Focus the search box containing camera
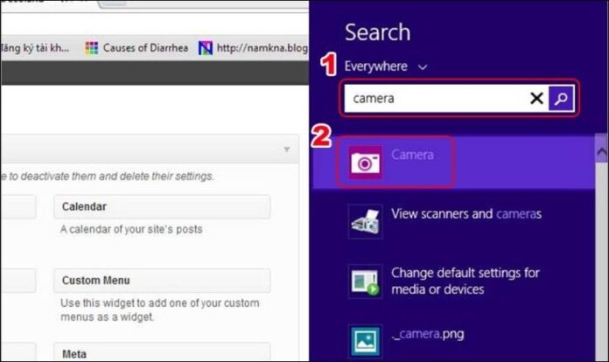Image resolution: width=609 pixels, height=362 pixels. point(433,99)
